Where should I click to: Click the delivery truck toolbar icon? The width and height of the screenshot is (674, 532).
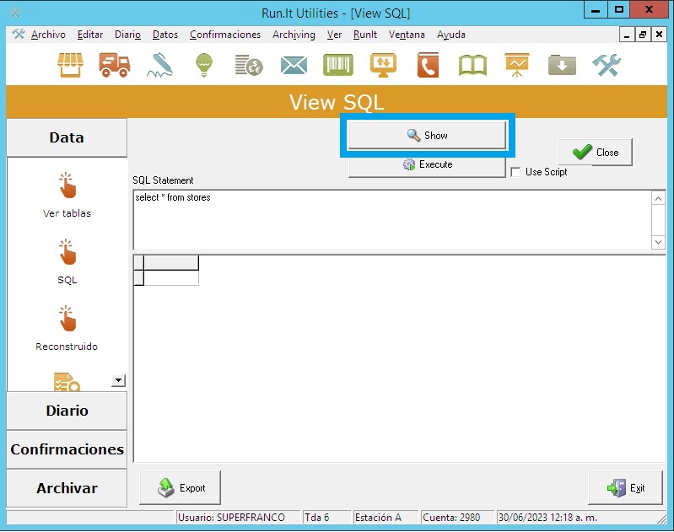click(x=115, y=65)
